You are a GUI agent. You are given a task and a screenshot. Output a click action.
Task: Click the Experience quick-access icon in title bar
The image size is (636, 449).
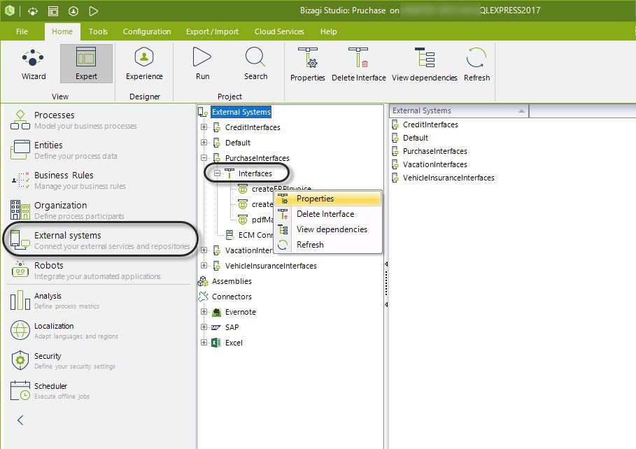(73, 11)
